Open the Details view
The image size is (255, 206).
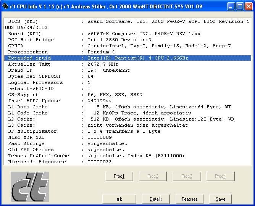(156, 199)
